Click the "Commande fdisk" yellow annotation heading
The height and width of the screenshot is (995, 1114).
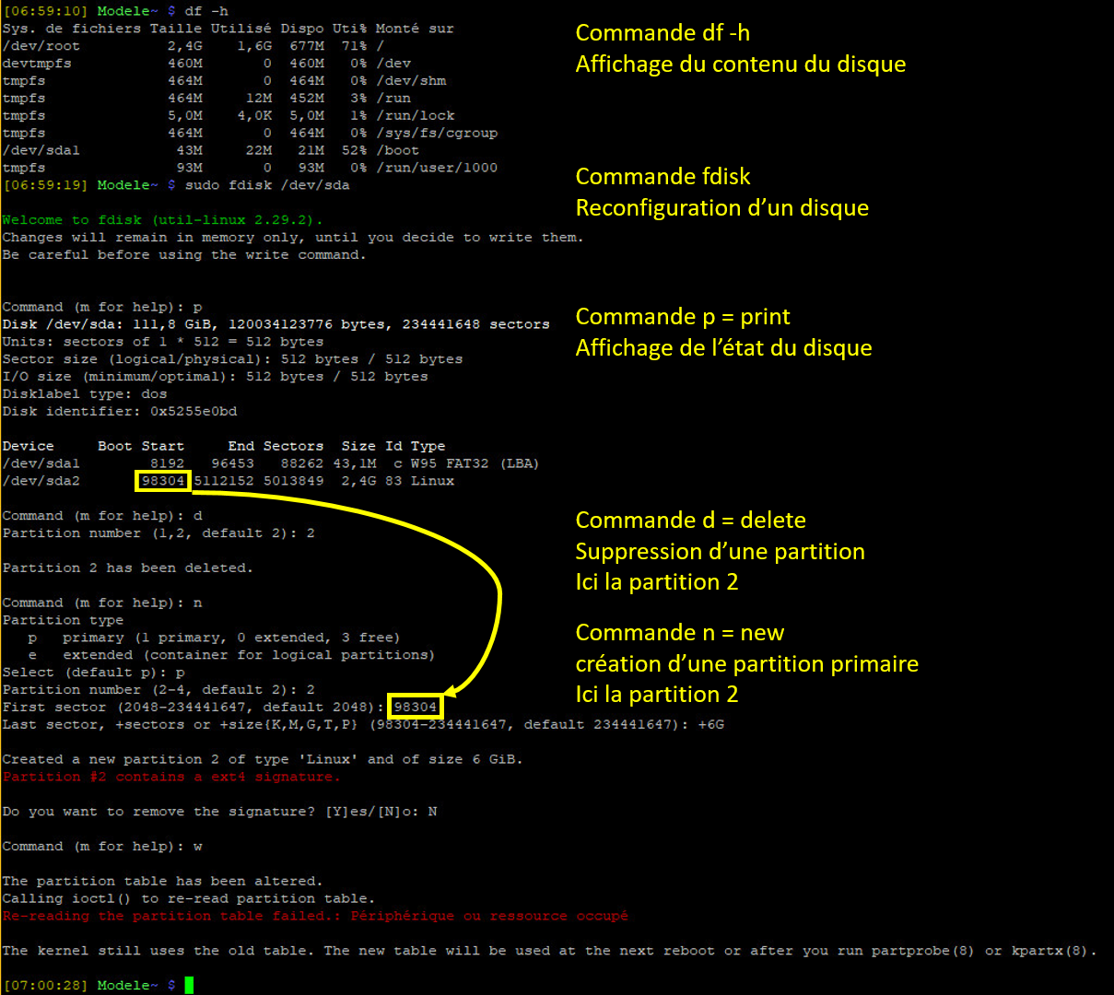click(x=663, y=177)
